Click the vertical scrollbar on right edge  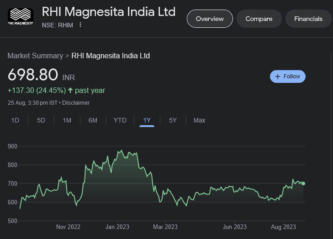point(331,137)
